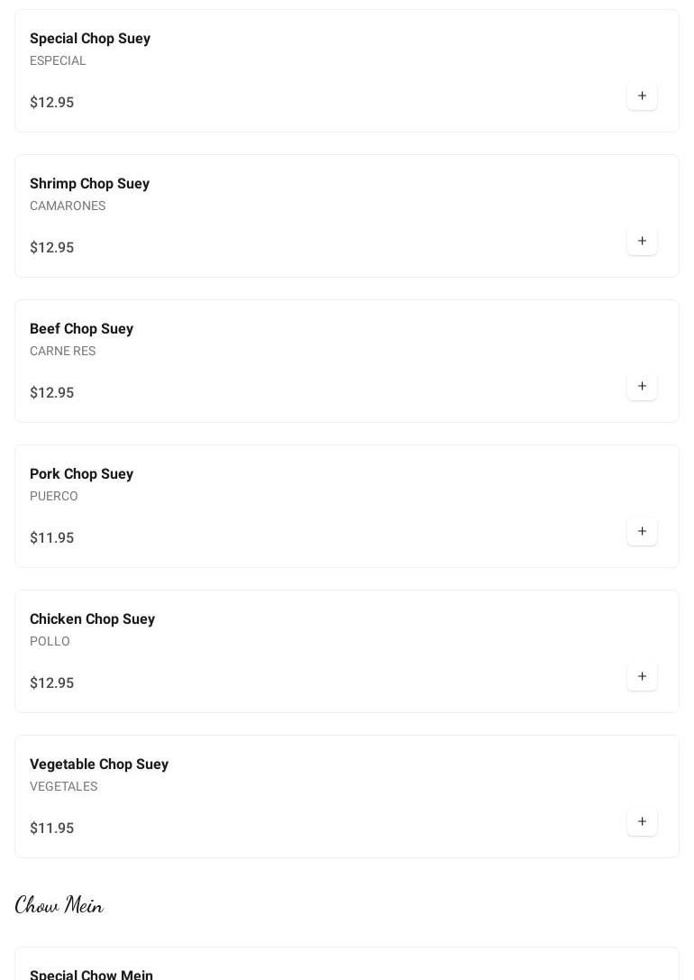694x980 pixels.
Task: Open the Special Chop Suey item title
Action: pyautogui.click(x=90, y=39)
